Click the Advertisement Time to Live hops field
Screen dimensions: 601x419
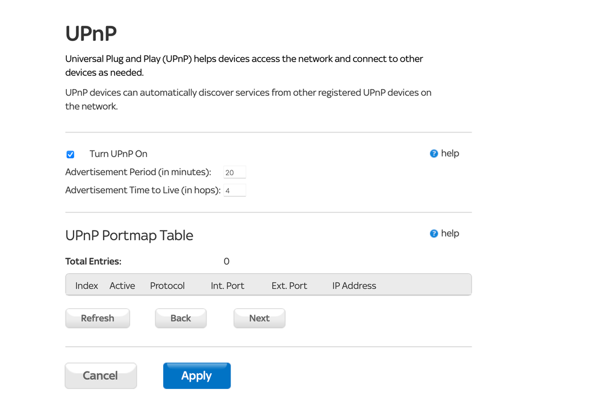pos(234,191)
